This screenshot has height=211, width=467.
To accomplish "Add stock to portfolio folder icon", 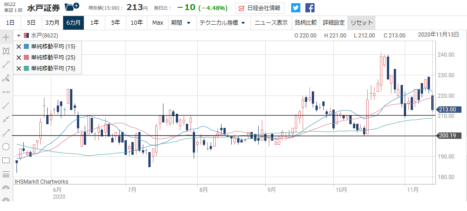I will (72, 7).
